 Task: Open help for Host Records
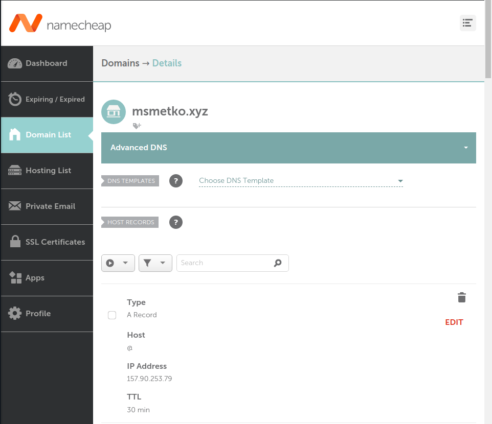point(176,222)
